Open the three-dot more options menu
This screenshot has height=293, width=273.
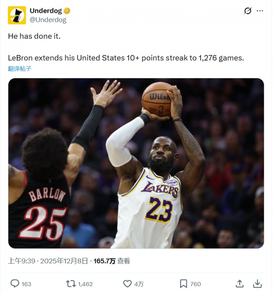(260, 11)
